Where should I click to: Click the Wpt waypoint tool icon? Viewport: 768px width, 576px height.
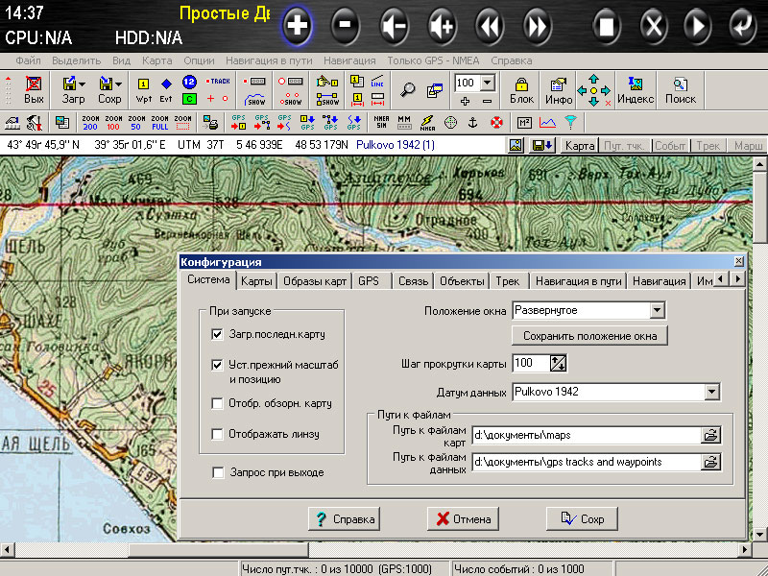coord(144,90)
